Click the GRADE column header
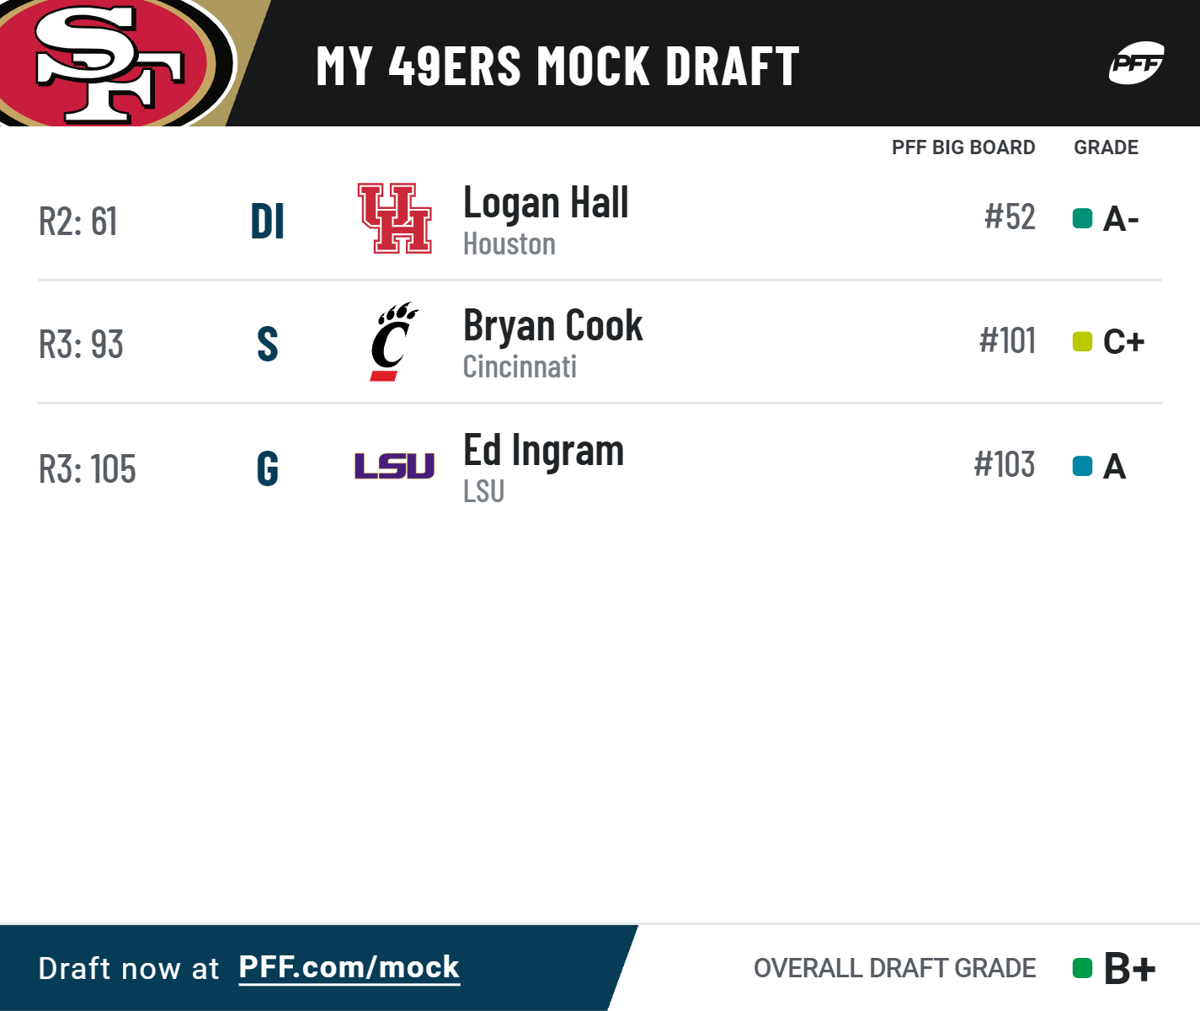1200x1011 pixels. coord(1106,147)
